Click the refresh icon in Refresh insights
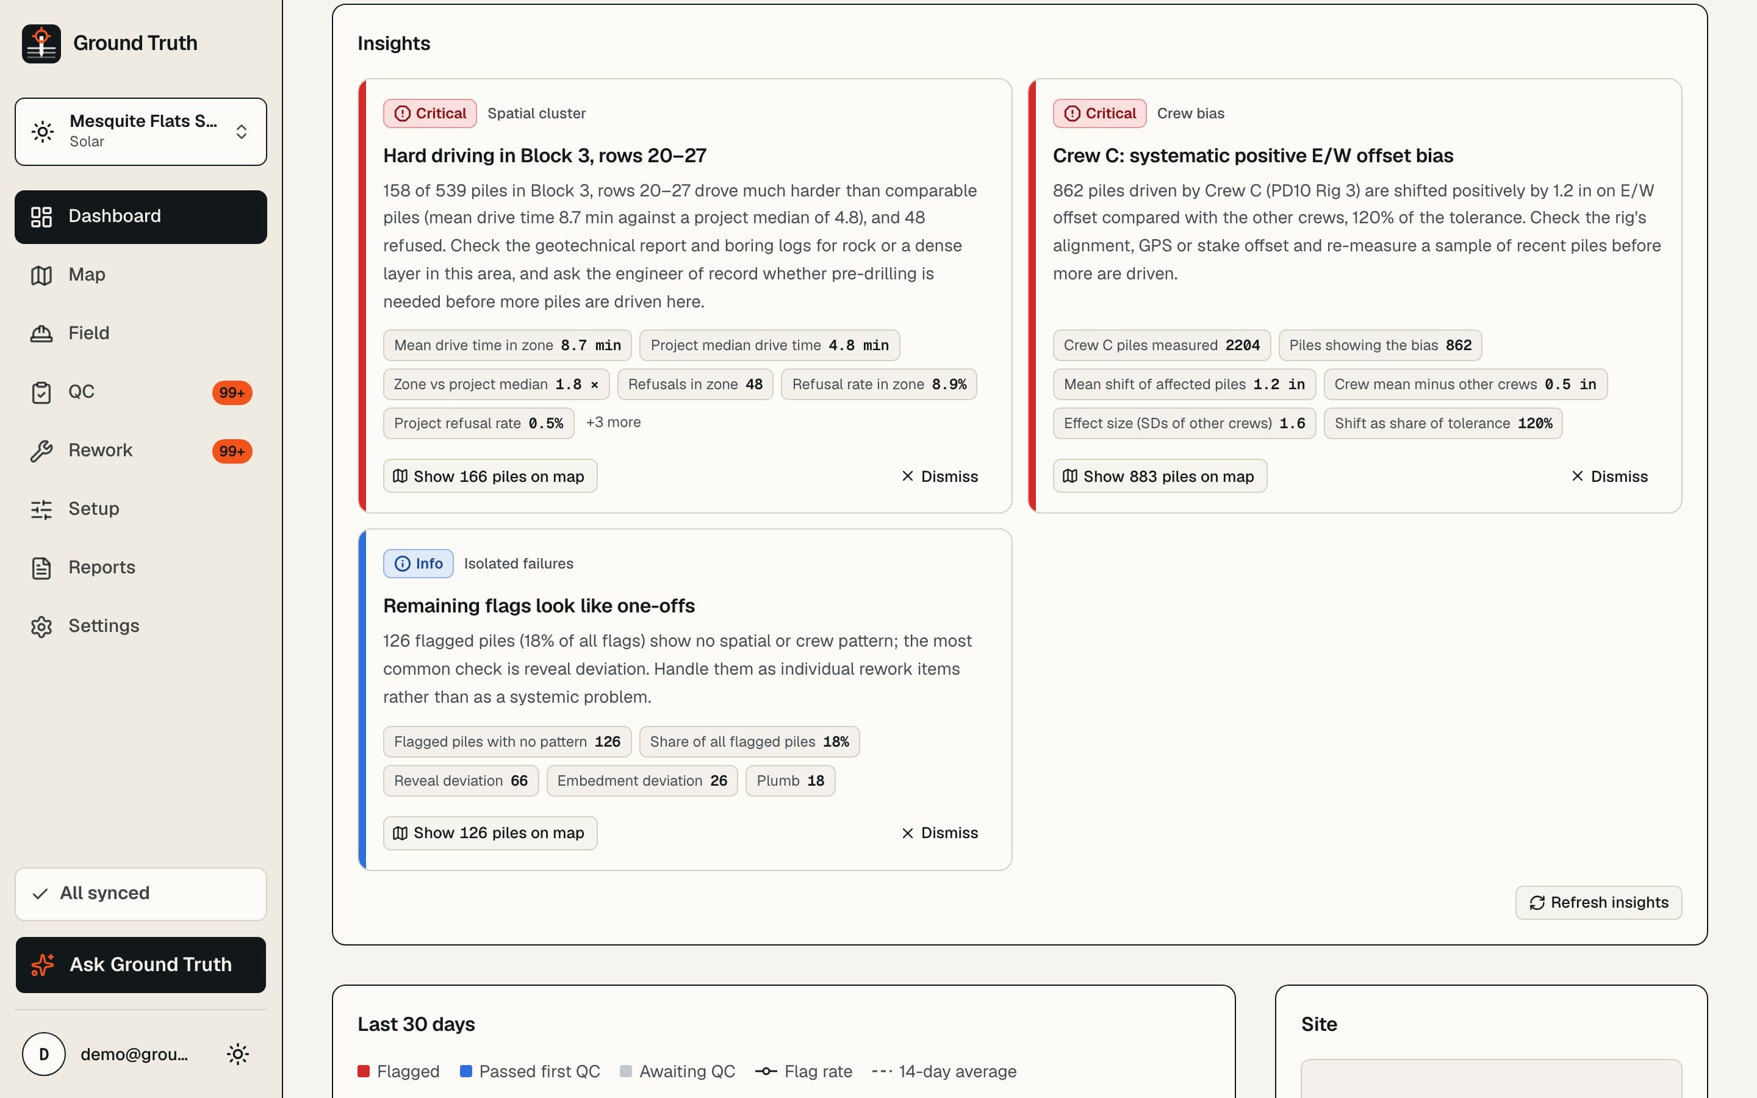The image size is (1757, 1098). pyautogui.click(x=1537, y=903)
